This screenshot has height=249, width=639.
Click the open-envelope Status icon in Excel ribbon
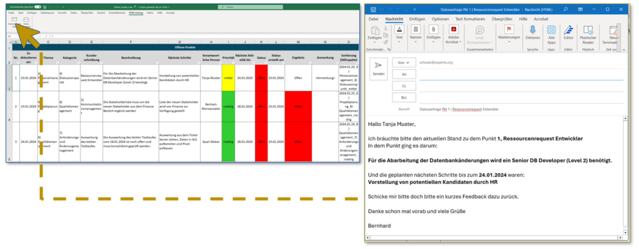26,19
